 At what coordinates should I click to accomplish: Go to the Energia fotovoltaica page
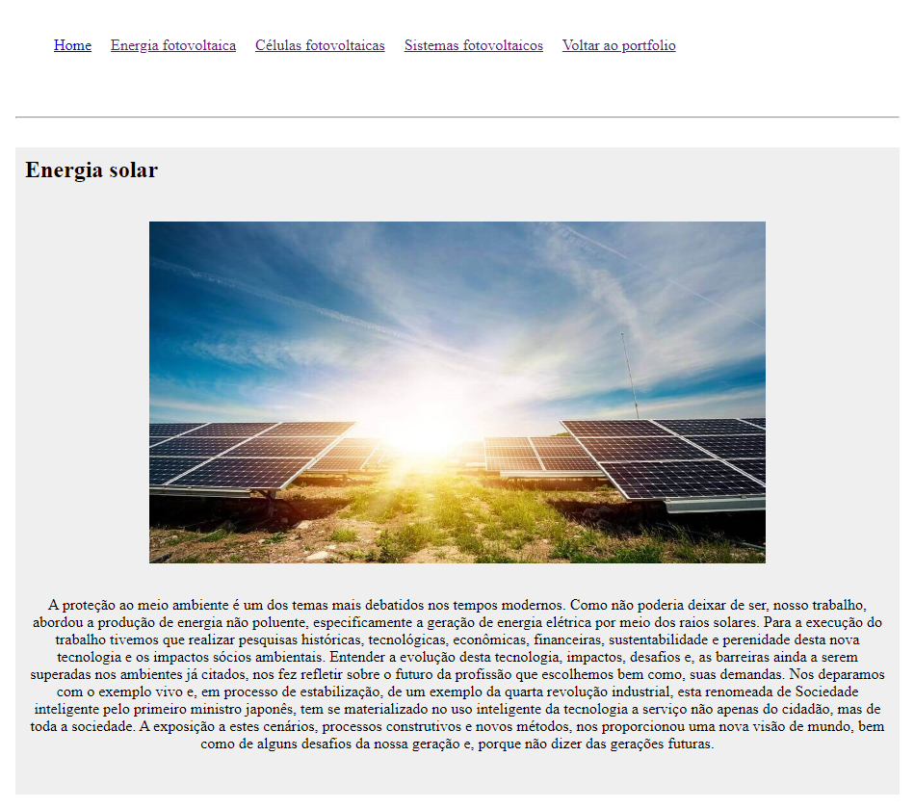point(173,45)
